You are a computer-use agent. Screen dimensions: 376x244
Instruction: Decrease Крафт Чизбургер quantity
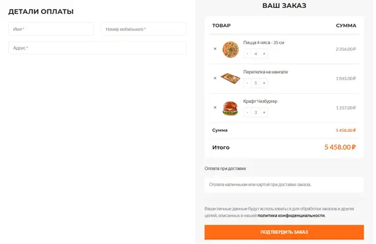pyautogui.click(x=247, y=112)
